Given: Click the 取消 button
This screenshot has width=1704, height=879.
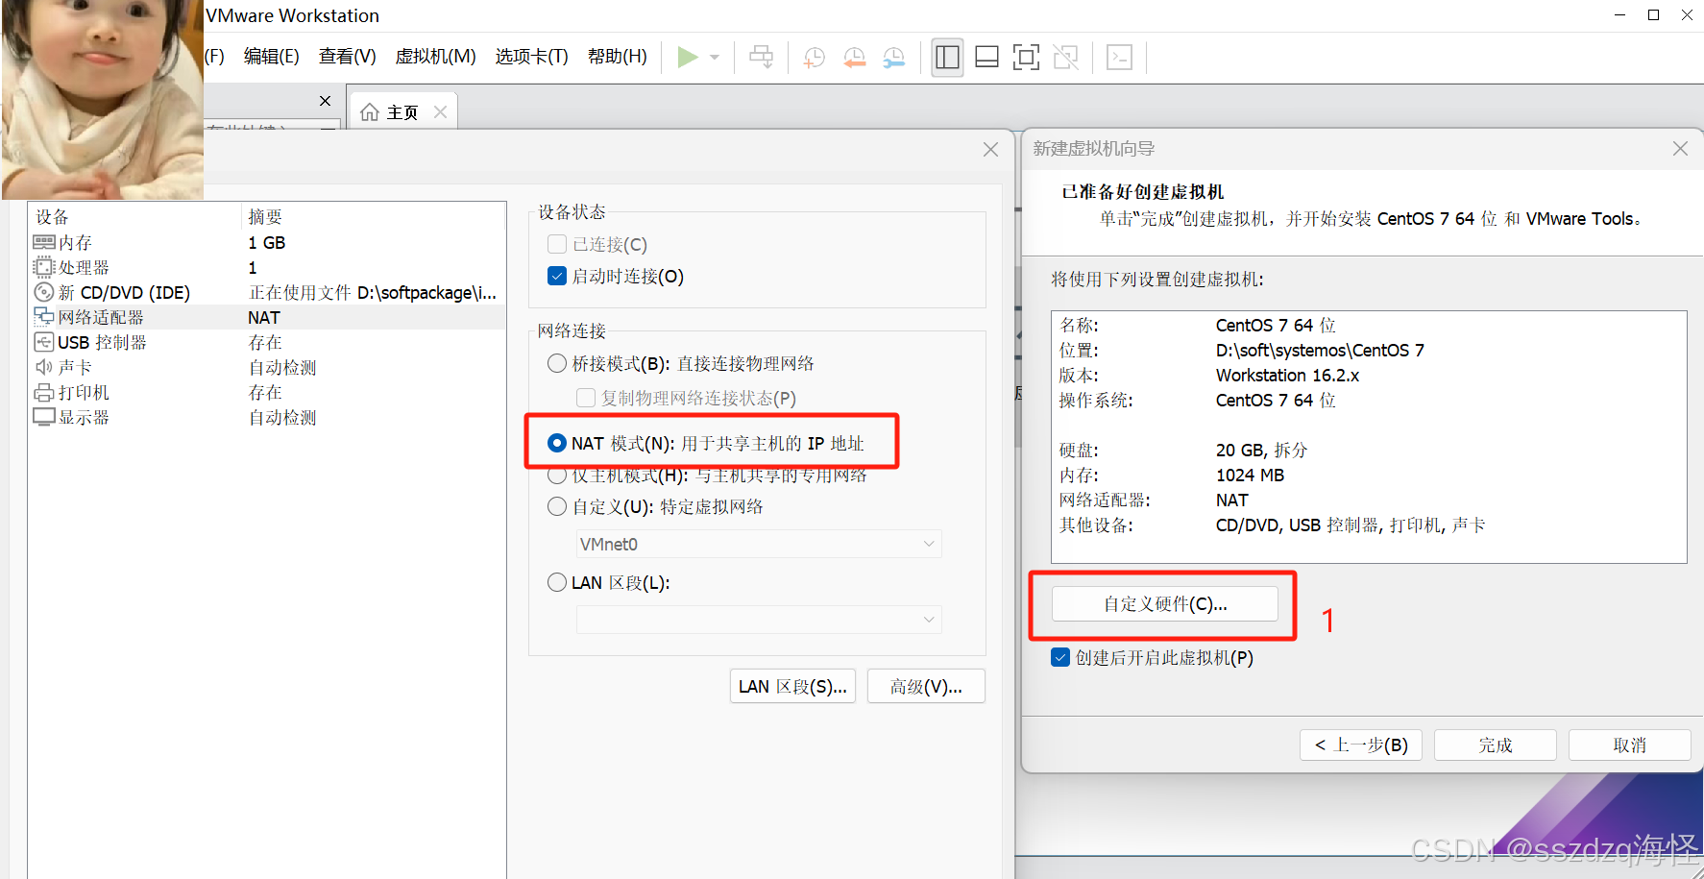Looking at the screenshot, I should click(1630, 745).
